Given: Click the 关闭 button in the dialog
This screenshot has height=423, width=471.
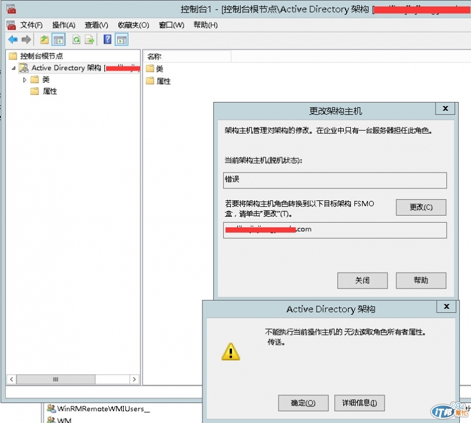Looking at the screenshot, I should [x=362, y=280].
